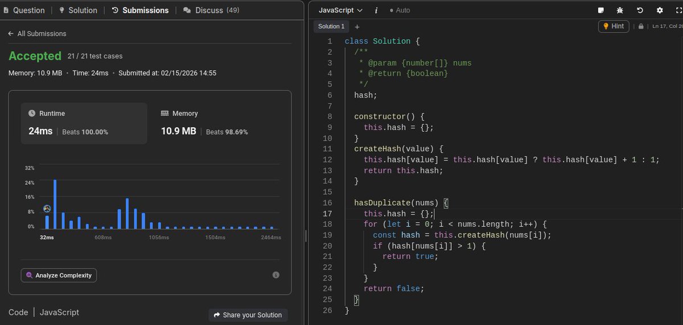683x325 pixels.
Task: Click the Code | JavaScript label
Action: [44, 312]
